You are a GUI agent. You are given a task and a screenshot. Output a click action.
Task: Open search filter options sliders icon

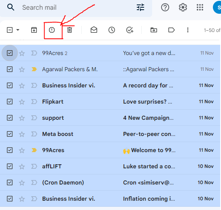(140, 7)
